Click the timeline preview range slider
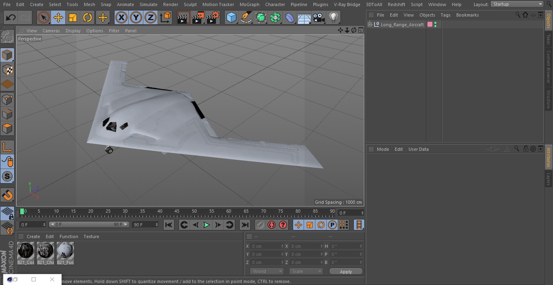553x285 pixels. (x=89, y=224)
